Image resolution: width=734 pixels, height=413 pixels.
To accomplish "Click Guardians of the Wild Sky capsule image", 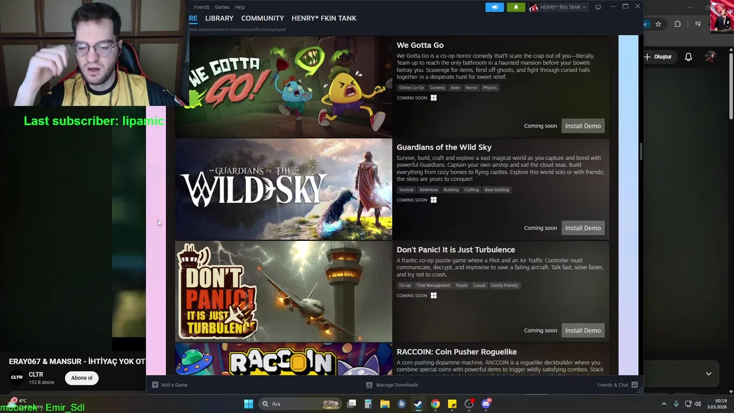I will 283,189.
